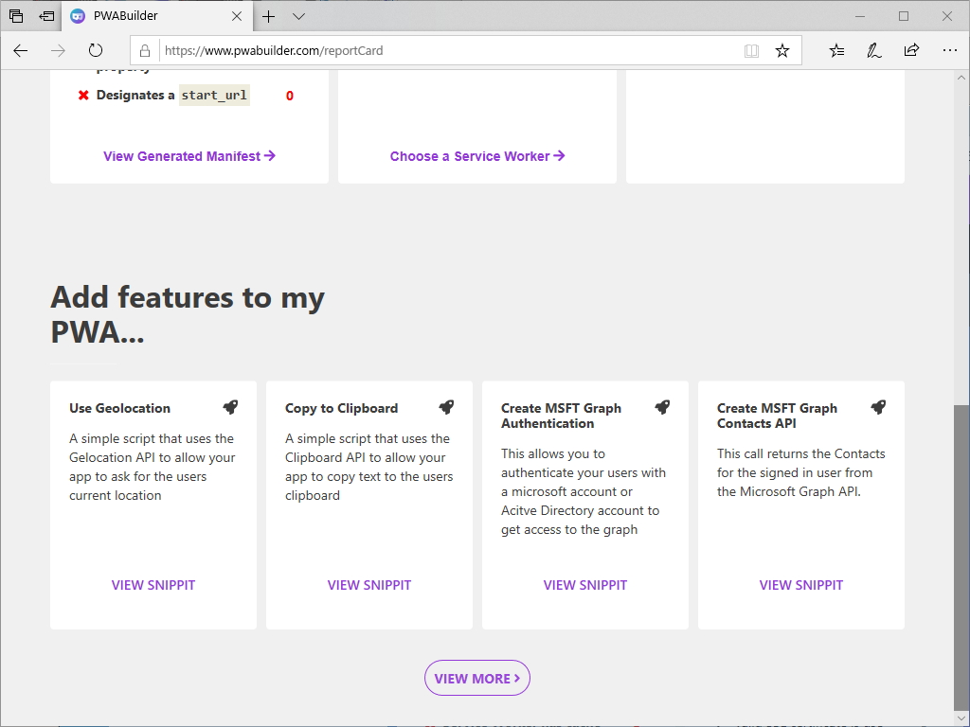
Task: Add this page to favorites via the star
Action: click(782, 50)
